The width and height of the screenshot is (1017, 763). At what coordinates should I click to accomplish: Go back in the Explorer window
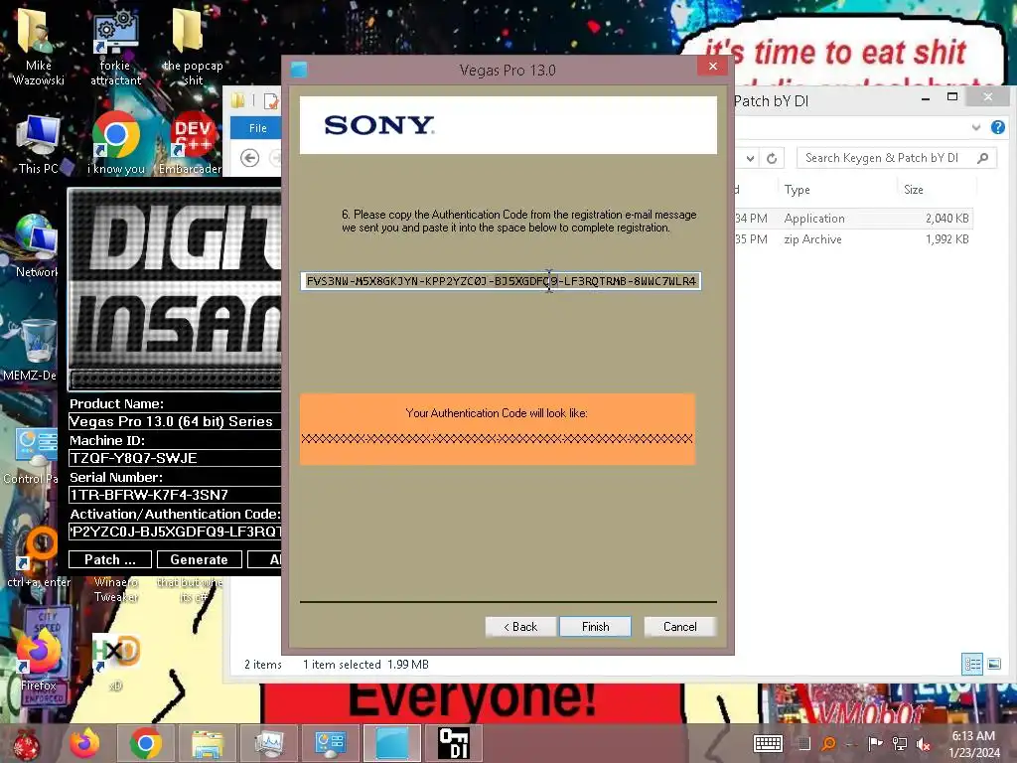click(249, 158)
